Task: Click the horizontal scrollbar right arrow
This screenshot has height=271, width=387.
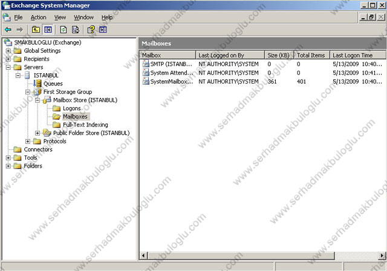Action: point(382,255)
